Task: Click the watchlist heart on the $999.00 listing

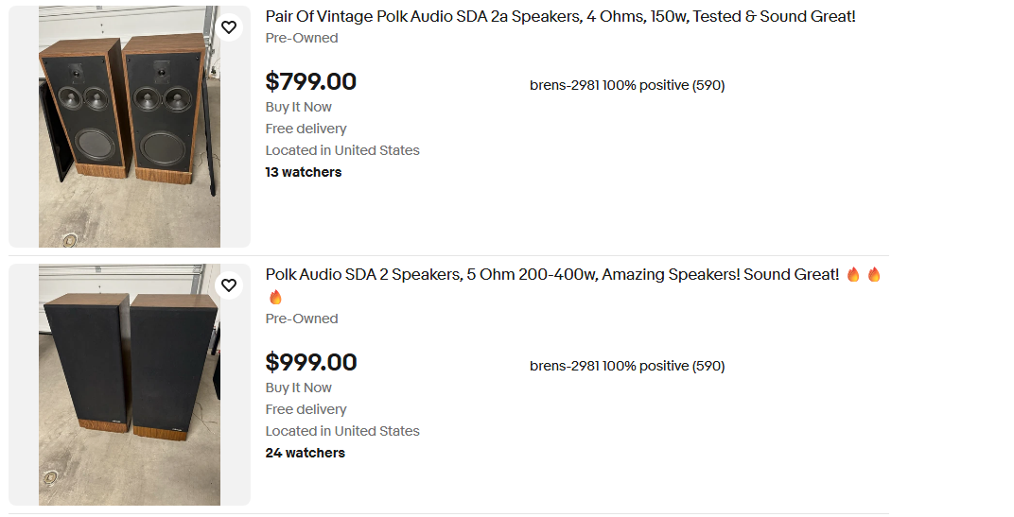Action: pyautogui.click(x=229, y=285)
